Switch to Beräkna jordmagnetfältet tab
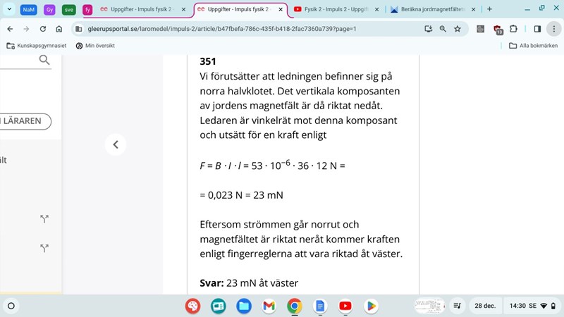564x317 pixels. point(431,10)
